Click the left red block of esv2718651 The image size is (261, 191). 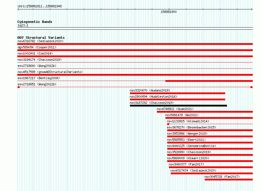pyautogui.click(x=19, y=87)
